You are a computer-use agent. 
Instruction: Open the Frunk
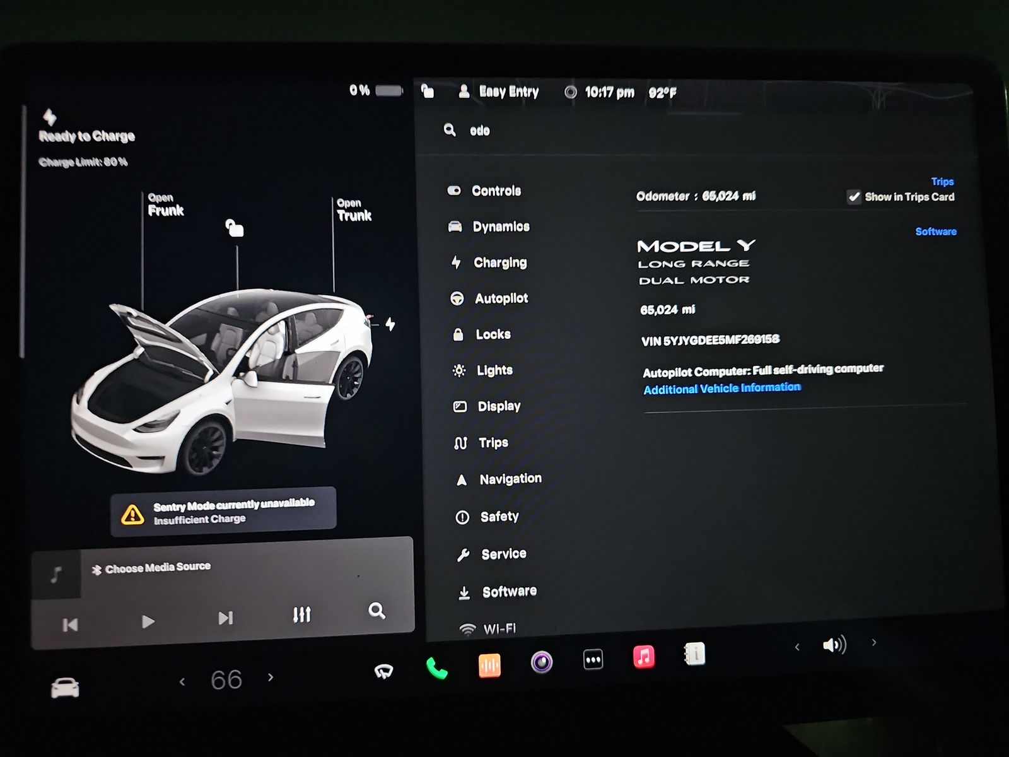165,205
